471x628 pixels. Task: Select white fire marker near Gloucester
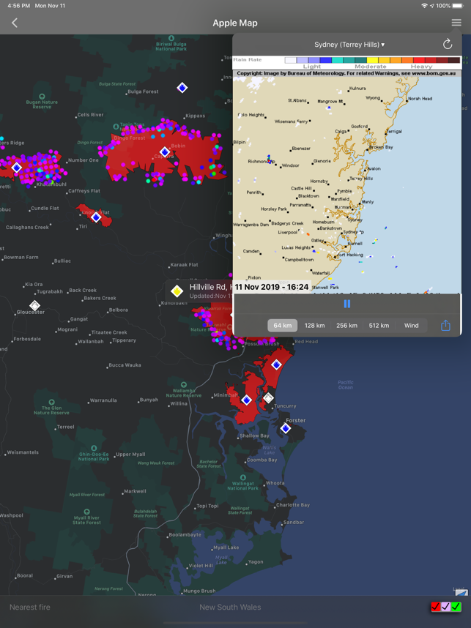34,306
